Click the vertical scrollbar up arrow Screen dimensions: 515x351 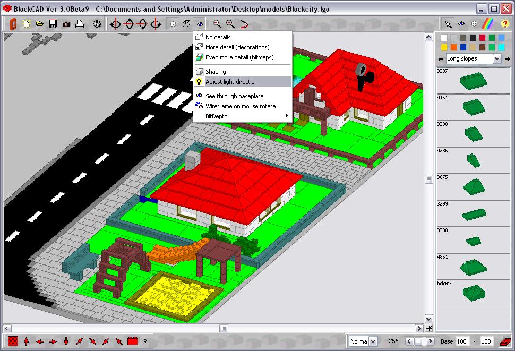[x=429, y=37]
